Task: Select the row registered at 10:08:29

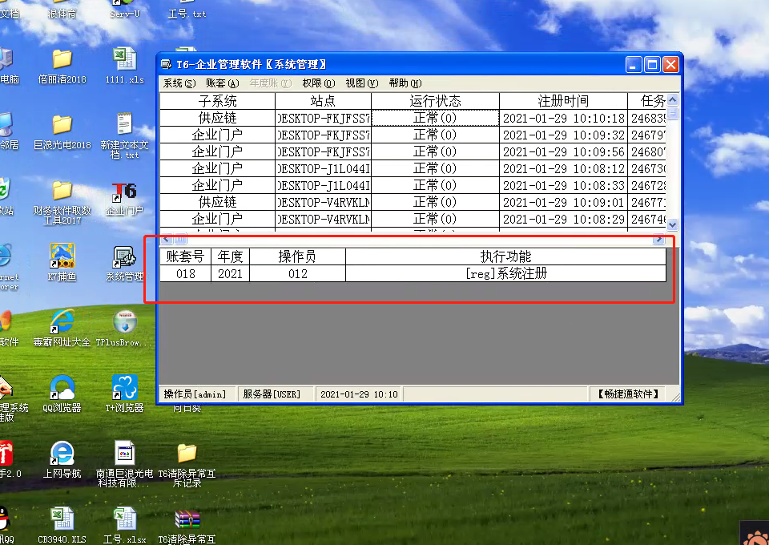Action: 413,219
